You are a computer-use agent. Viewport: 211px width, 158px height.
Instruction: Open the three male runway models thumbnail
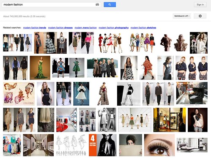tap(15, 68)
